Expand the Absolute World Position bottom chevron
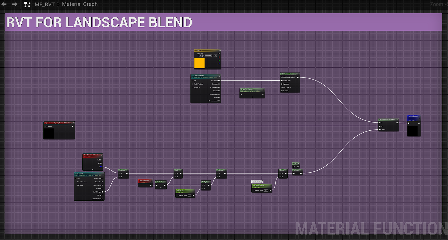This screenshot has height=240, width=448. pyautogui.click(x=93, y=169)
